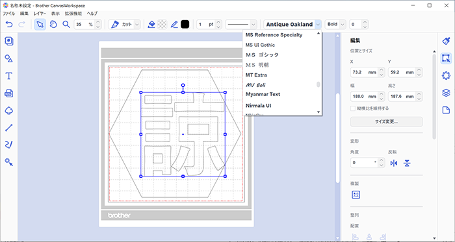Click the fill bucket icon in toolbar
This screenshot has height=242, width=455.
pyautogui.click(x=151, y=25)
